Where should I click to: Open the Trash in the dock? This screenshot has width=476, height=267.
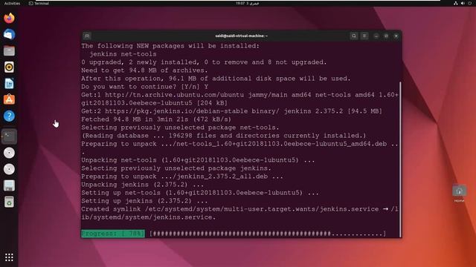click(x=9, y=202)
